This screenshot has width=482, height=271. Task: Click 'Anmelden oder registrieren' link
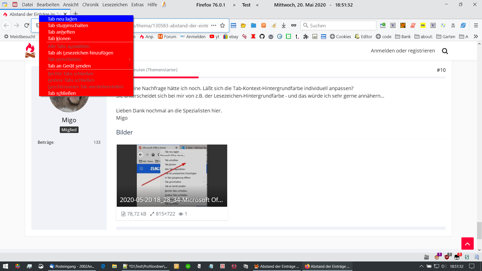[403, 51]
